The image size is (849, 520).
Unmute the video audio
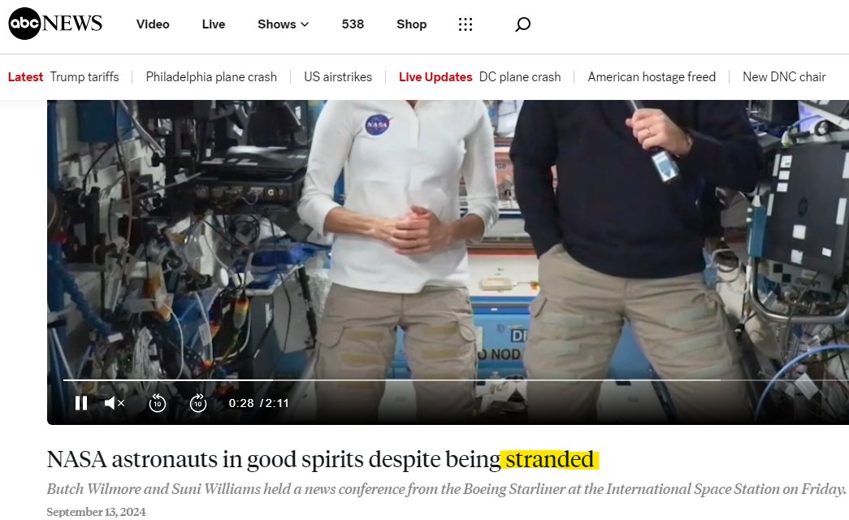[x=115, y=403]
